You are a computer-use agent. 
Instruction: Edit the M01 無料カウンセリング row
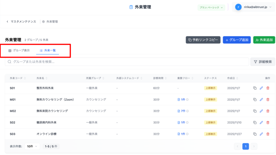click(x=261, y=100)
